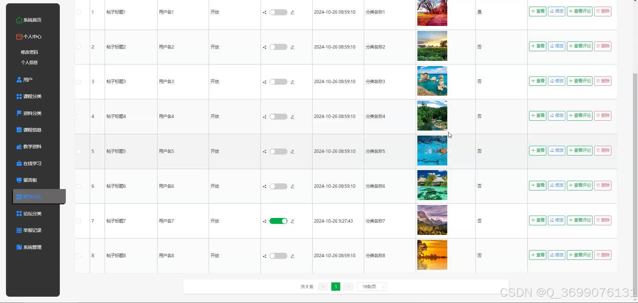Image resolution: width=638 pixels, height=303 pixels.
Task: Open the 个人信息 submenu item
Action: coord(29,62)
